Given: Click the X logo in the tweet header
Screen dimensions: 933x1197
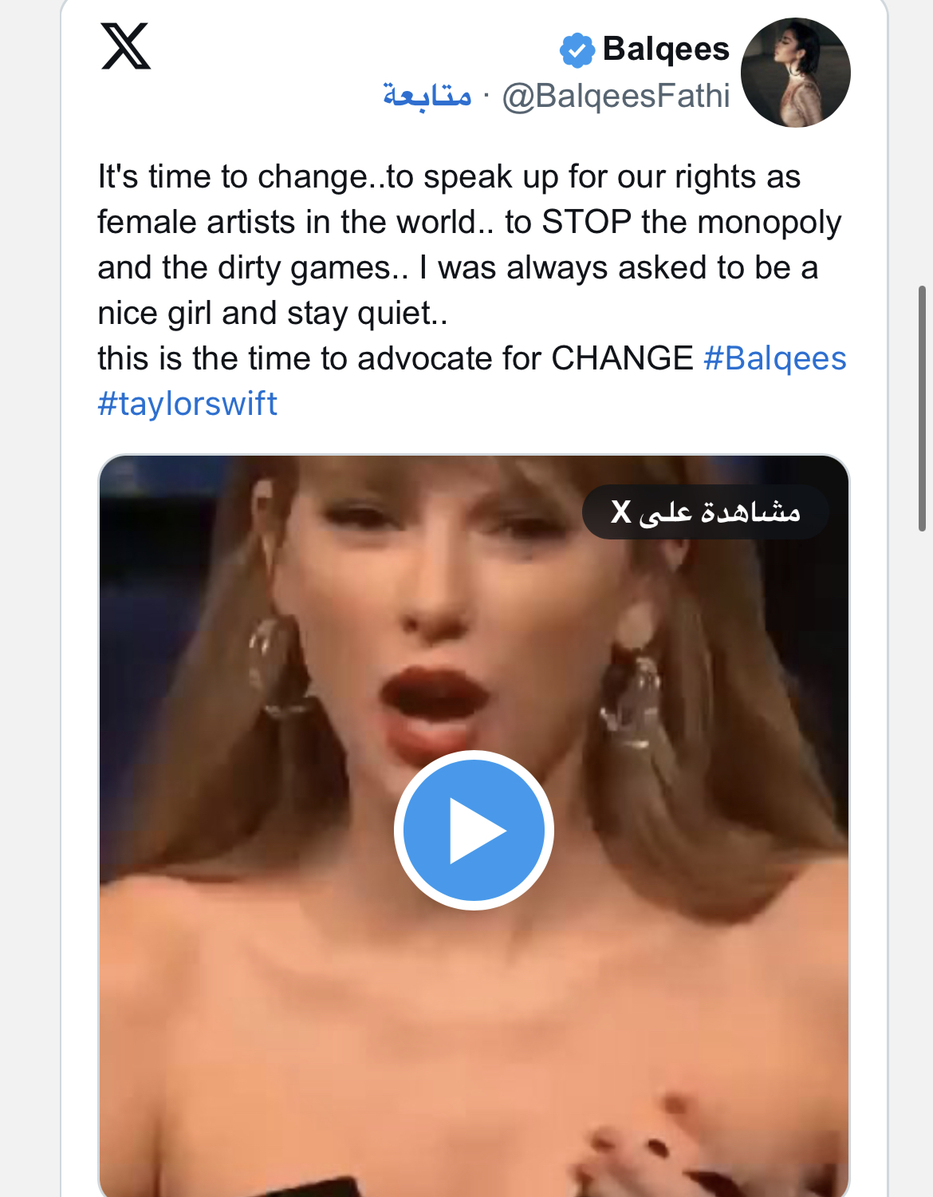Looking at the screenshot, I should (x=126, y=46).
